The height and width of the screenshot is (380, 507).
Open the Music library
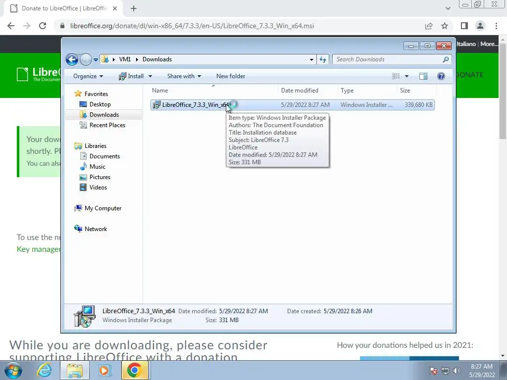point(98,167)
